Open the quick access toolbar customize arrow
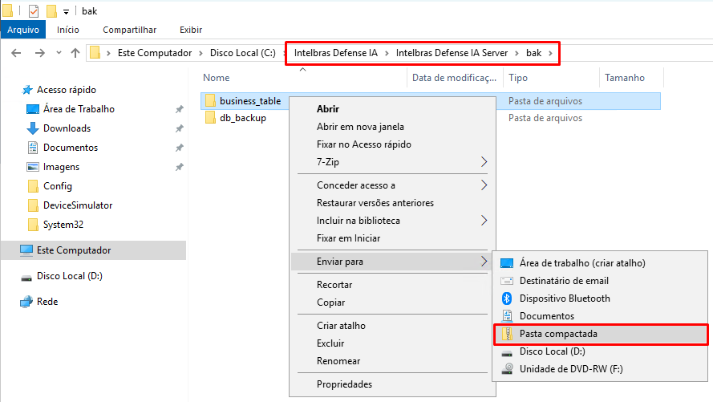 point(67,12)
